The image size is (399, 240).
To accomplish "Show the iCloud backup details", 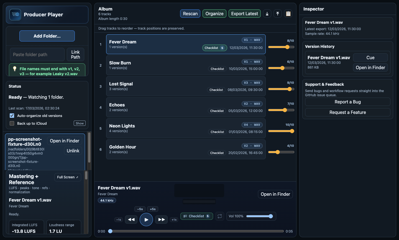I will pos(80,123).
